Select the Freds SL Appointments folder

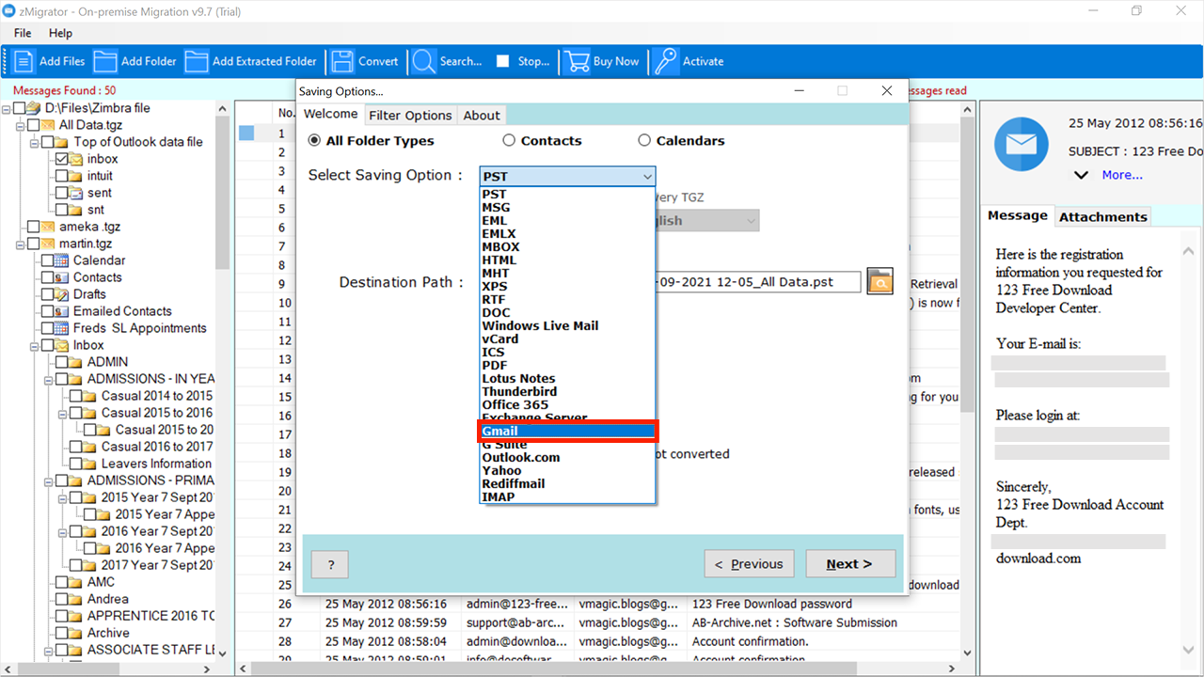click(x=139, y=328)
